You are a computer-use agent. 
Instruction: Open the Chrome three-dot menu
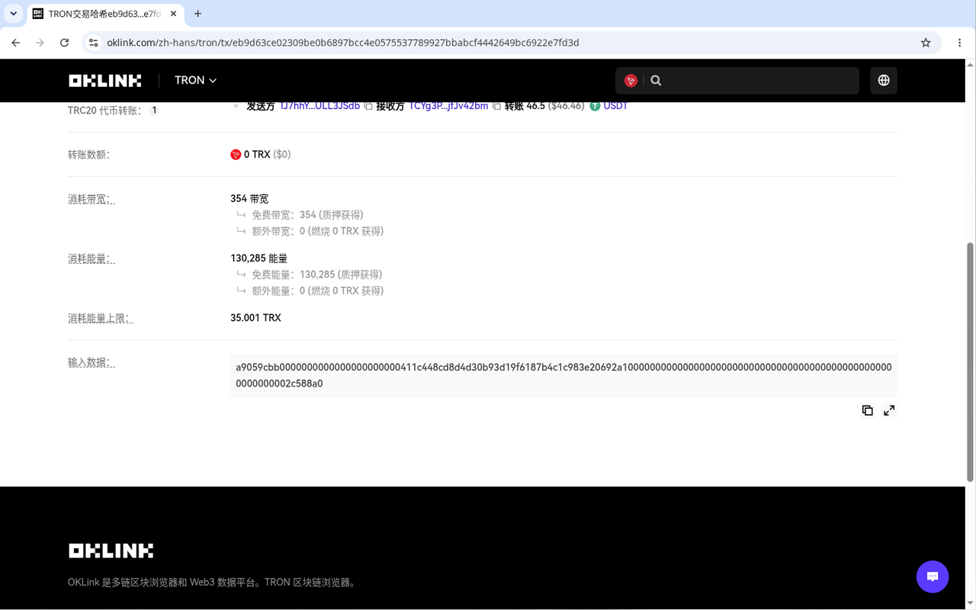[960, 43]
